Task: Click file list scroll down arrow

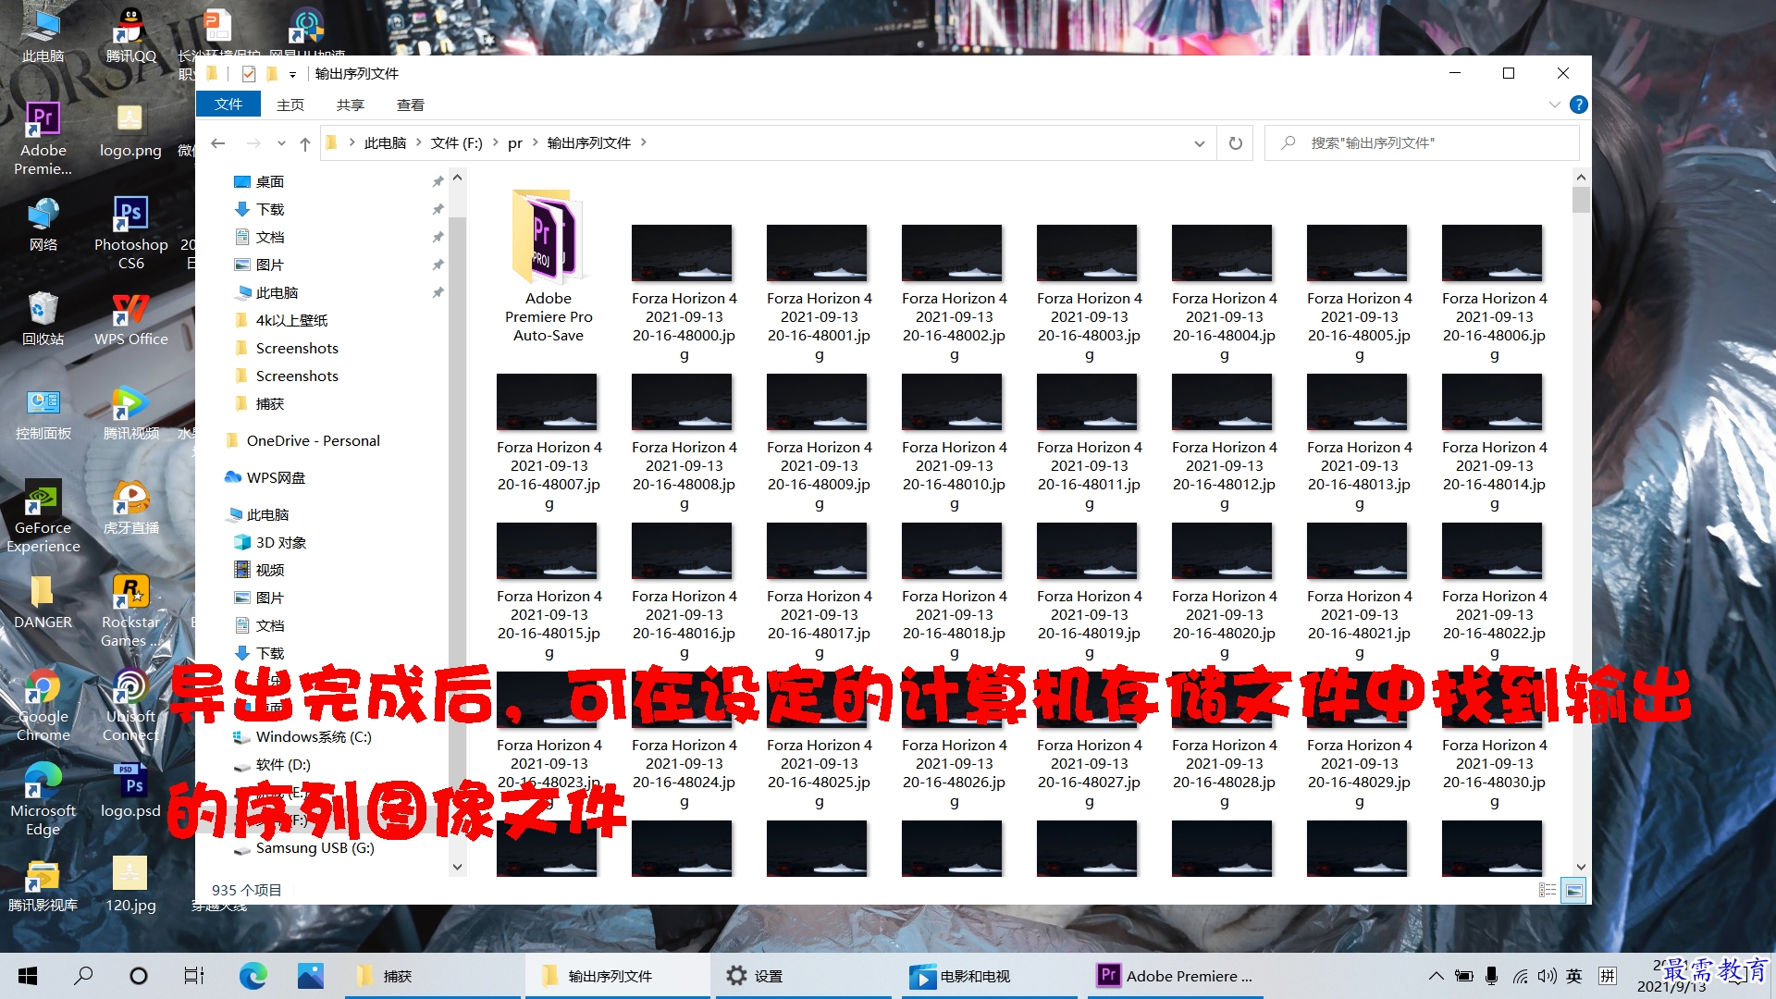Action: point(1581,867)
